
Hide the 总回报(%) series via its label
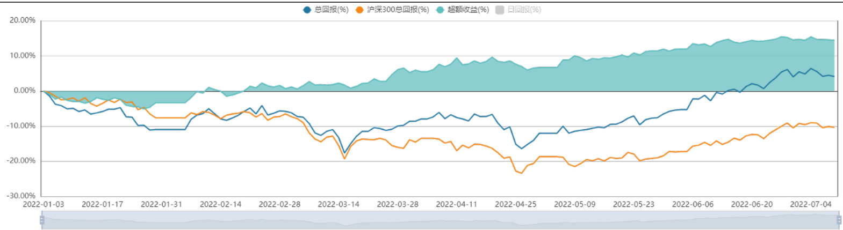332,10
